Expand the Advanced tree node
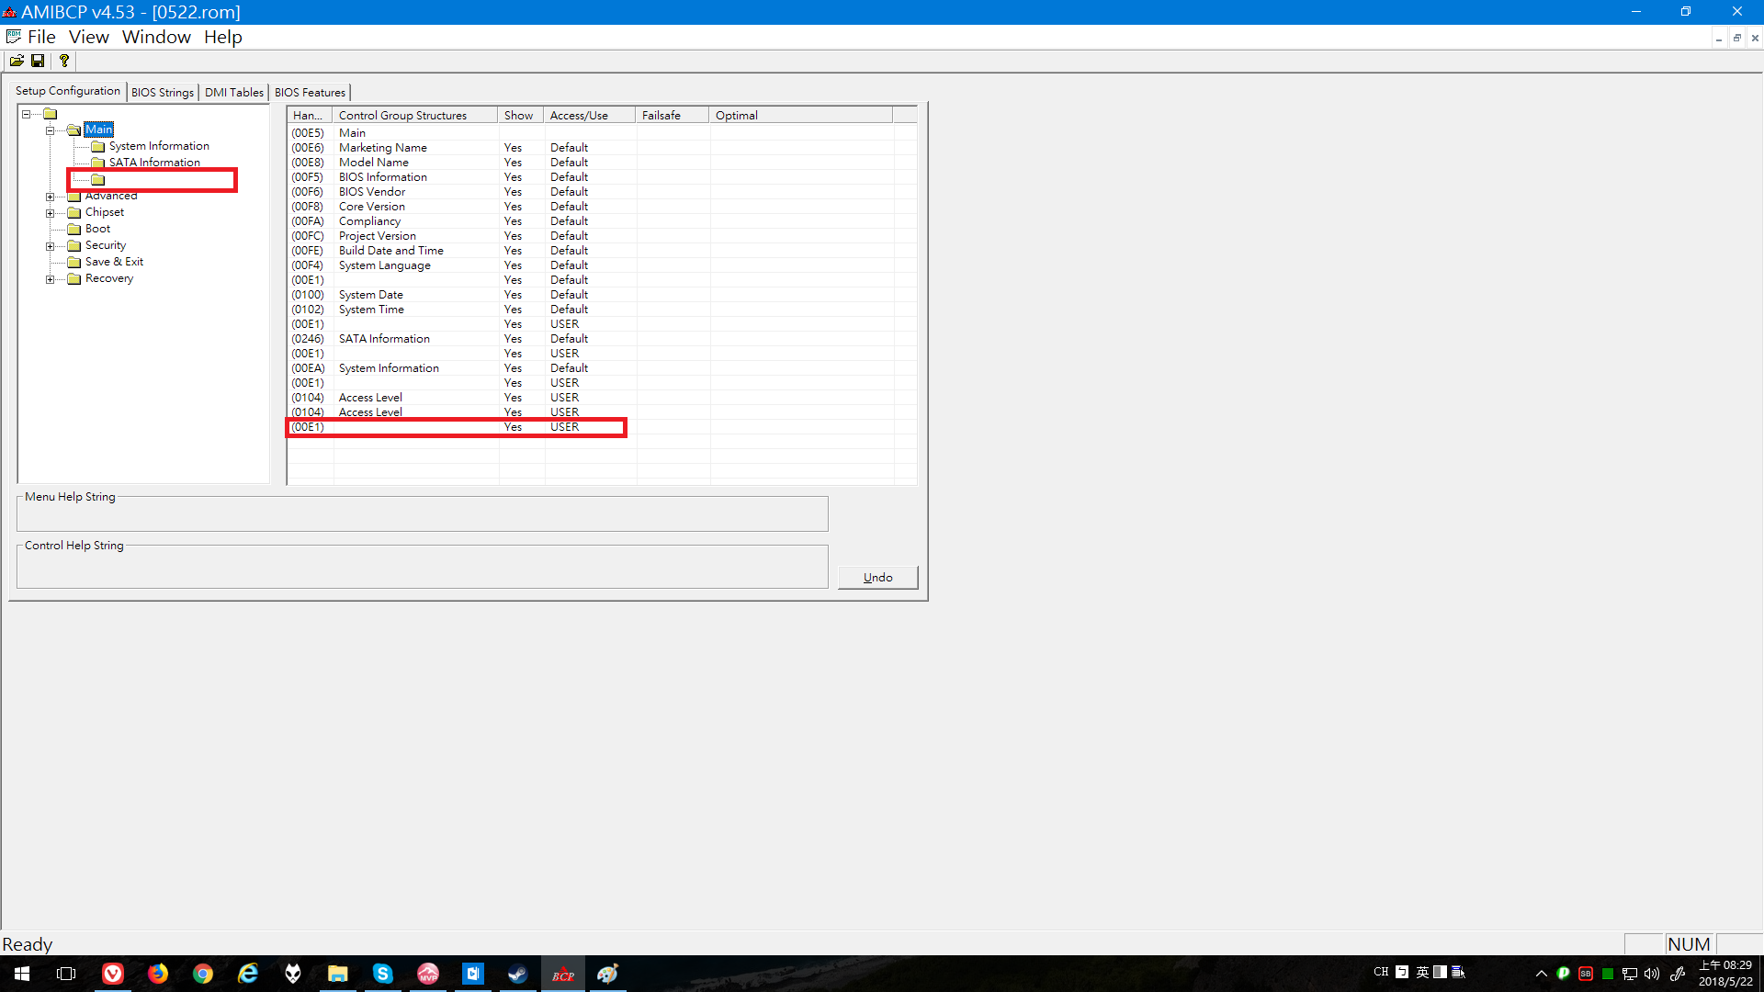 pyautogui.click(x=51, y=197)
